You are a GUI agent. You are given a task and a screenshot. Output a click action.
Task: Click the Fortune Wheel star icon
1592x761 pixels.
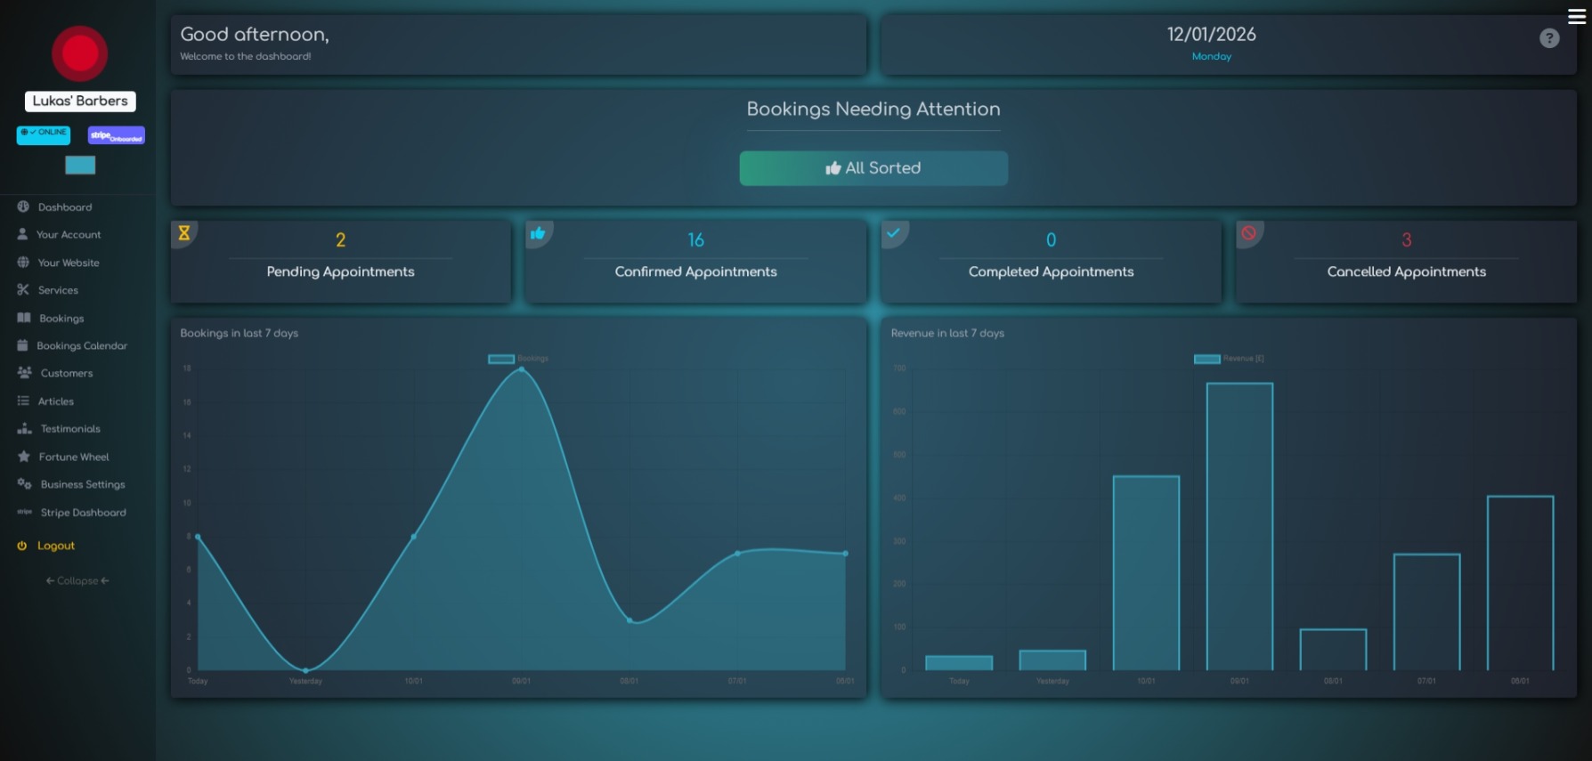(24, 456)
